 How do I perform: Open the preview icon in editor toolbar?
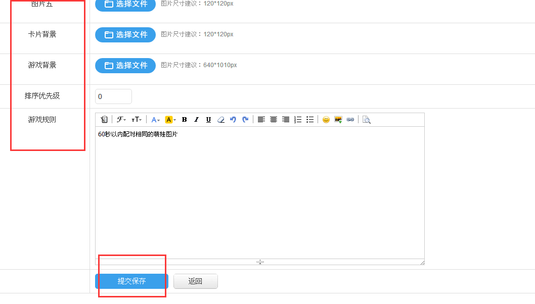click(x=366, y=120)
